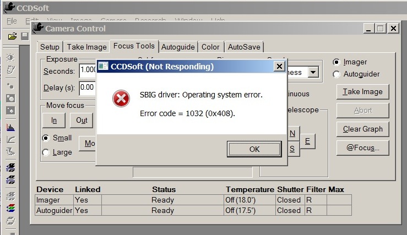Click the Delay (s) input field
This screenshot has height=235, width=407.
(88, 88)
